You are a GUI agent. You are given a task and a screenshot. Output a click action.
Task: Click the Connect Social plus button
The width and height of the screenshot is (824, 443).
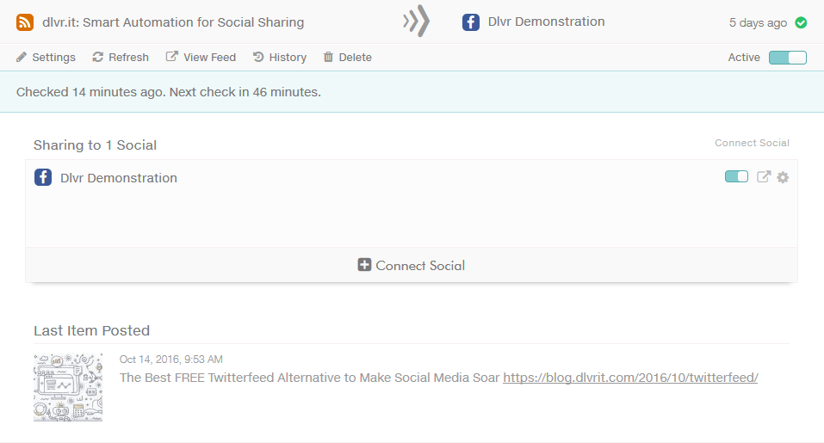click(x=412, y=265)
